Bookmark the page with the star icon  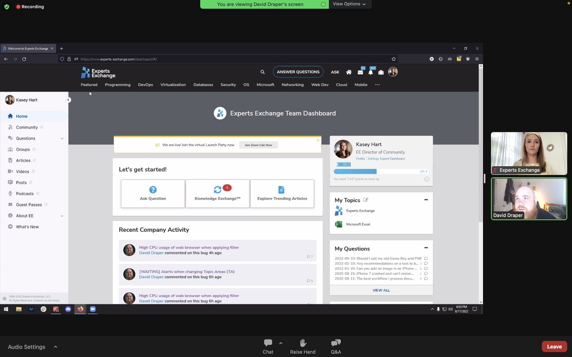click(394, 59)
